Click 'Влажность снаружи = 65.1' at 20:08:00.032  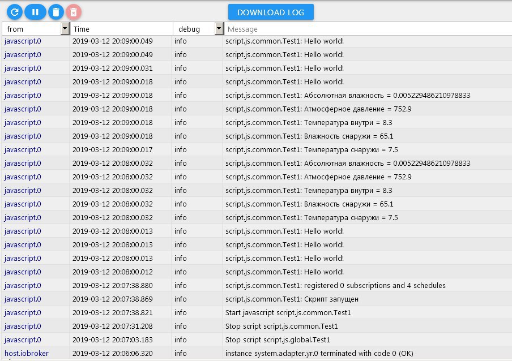pyautogui.click(x=309, y=204)
